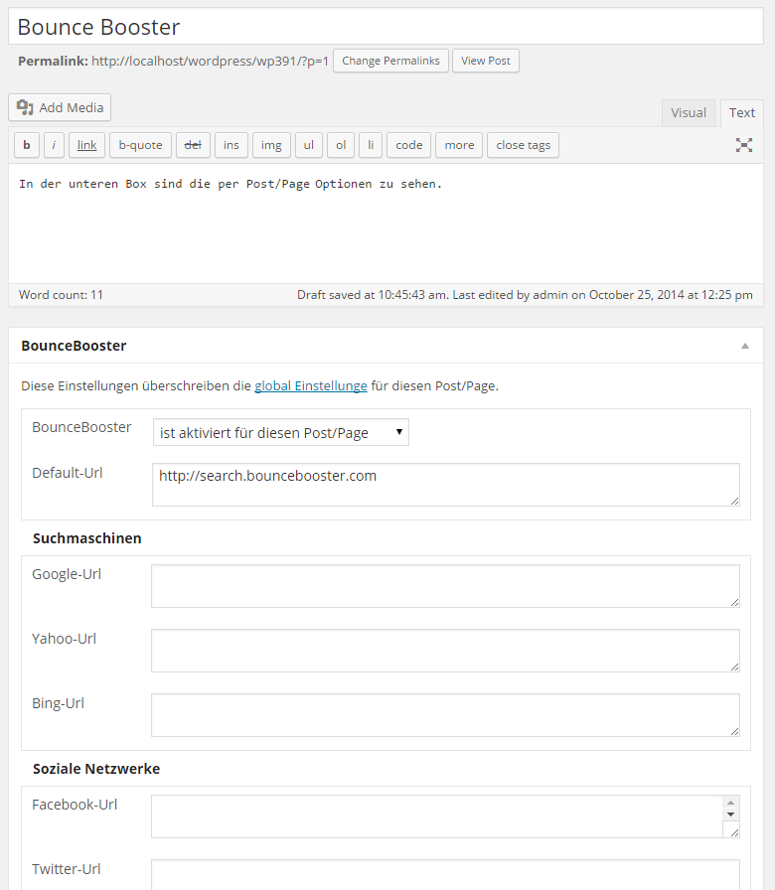Click into the Google-Url text field
Screen dimensions: 775x890
tap(445, 586)
